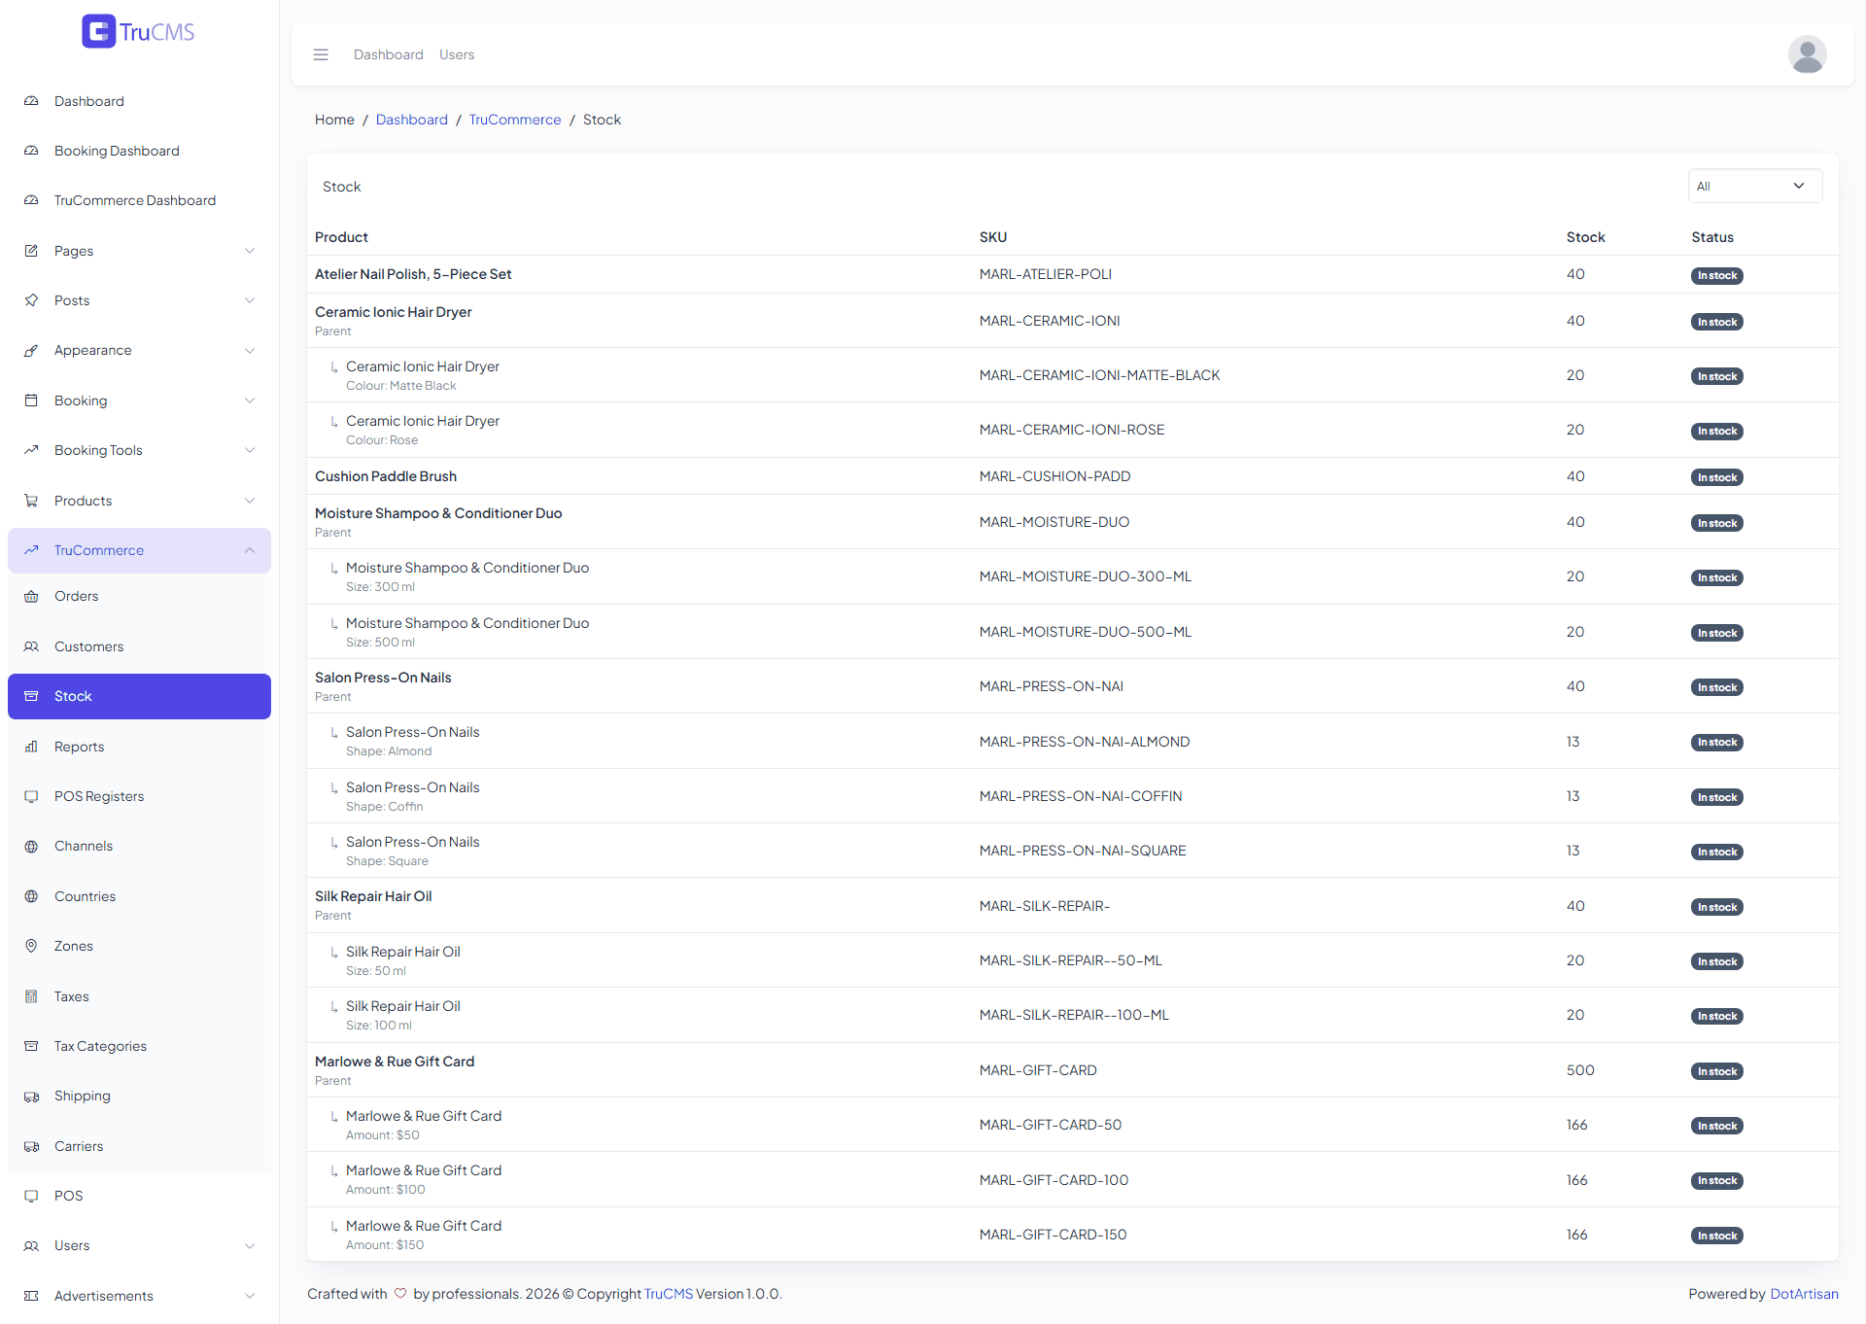Click stock value 500 for Gift Card
Image resolution: width=1866 pixels, height=1324 pixels.
tap(1580, 1070)
